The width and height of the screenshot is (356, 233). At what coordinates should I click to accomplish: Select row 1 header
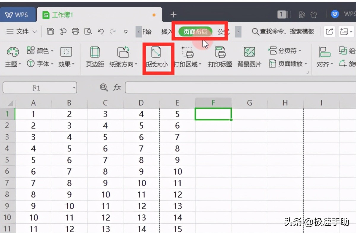[x=7, y=114]
